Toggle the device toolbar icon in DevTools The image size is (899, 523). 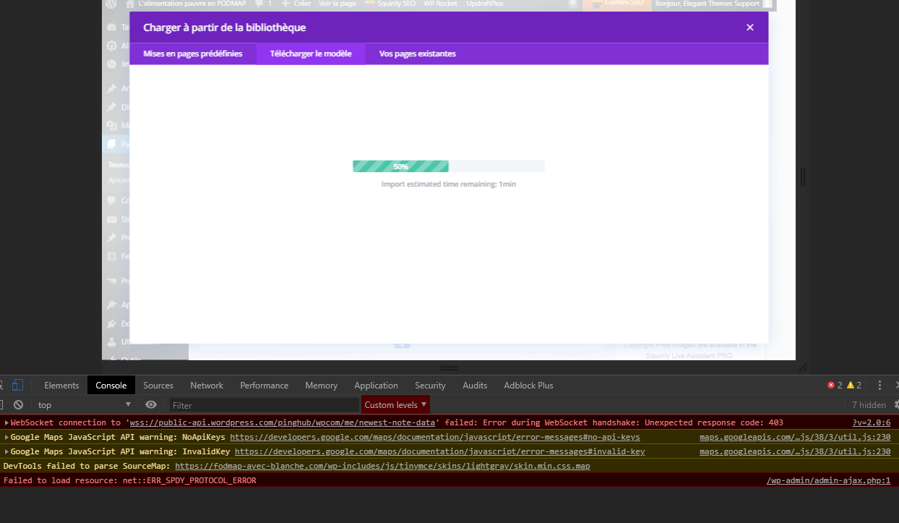(x=18, y=385)
